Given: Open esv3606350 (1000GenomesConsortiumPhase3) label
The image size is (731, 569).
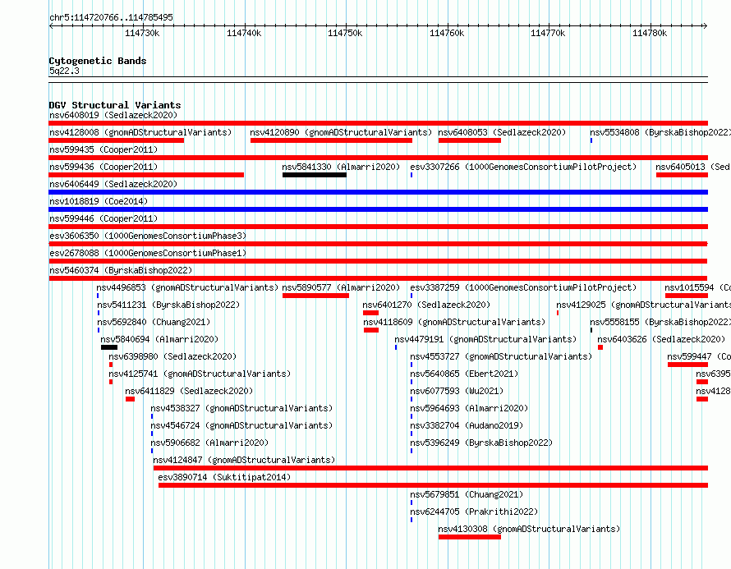Looking at the screenshot, I should 148,236.
